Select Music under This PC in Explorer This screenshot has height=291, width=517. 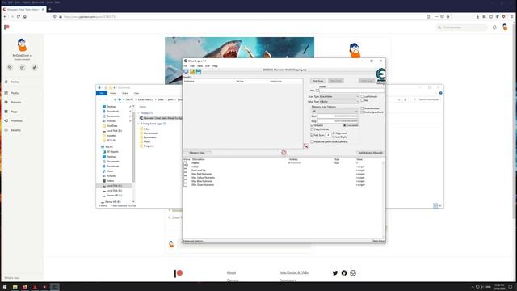click(x=110, y=171)
